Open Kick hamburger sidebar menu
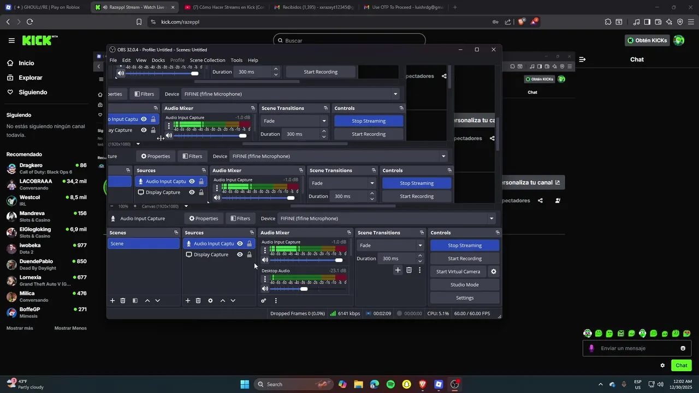 (11, 40)
